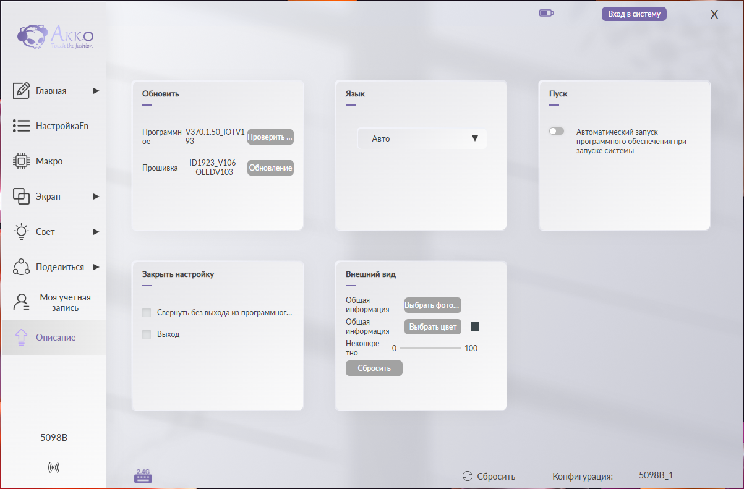
Task: Click the wireless signal icon under 5098B
Action: click(x=54, y=467)
